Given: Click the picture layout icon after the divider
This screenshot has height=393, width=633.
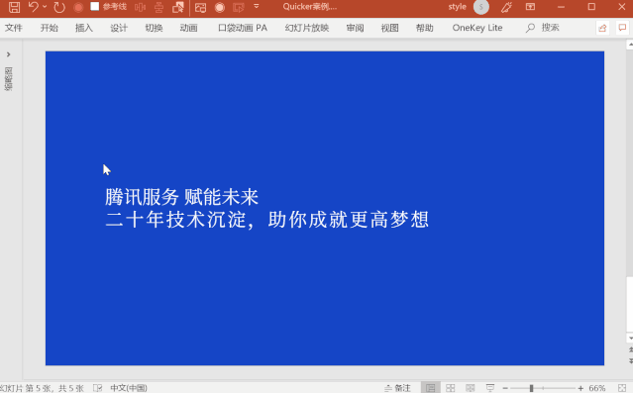Looking at the screenshot, I should [x=201, y=7].
